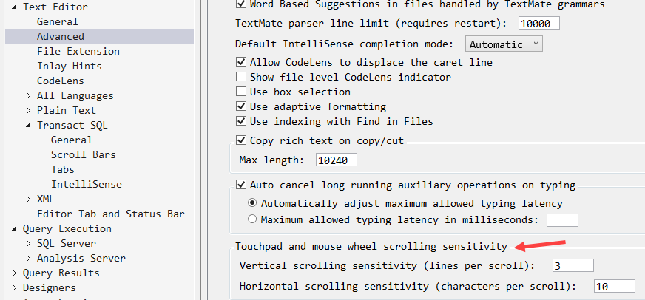Open Editor Tab and Status Bar settings
This screenshot has height=300, width=645.
coord(111,214)
